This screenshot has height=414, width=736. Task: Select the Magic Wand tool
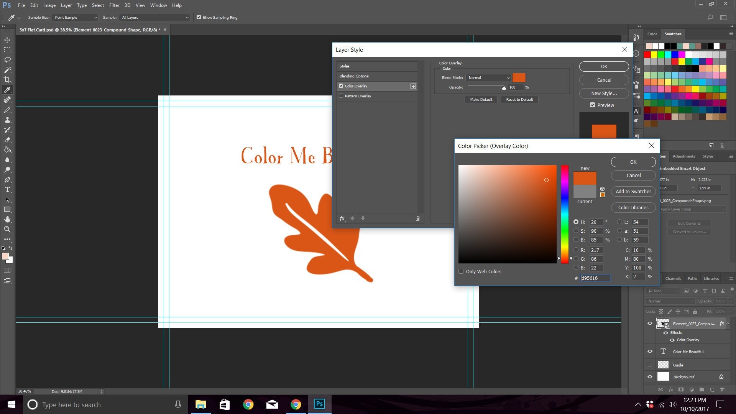tap(7, 70)
